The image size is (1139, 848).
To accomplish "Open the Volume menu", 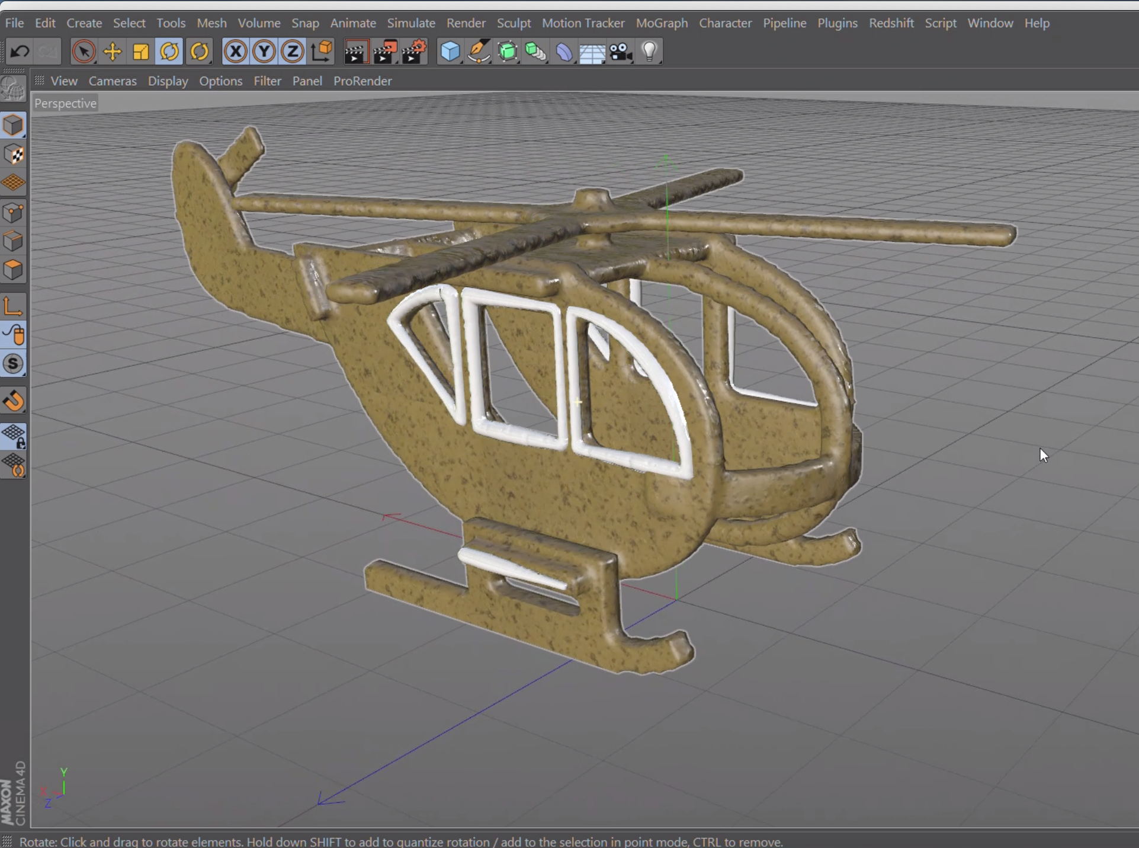I will [259, 23].
